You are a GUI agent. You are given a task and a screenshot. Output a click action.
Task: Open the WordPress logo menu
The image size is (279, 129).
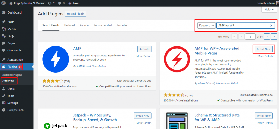point(4,3)
